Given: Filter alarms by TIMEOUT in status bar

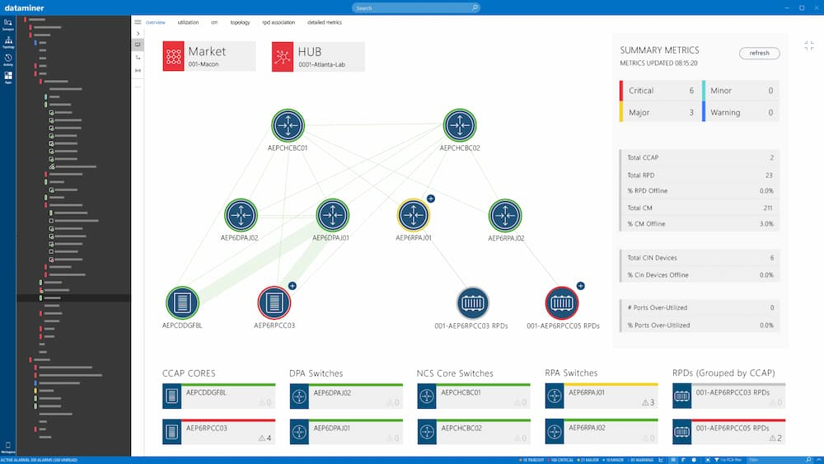Looking at the screenshot, I should pos(531,460).
